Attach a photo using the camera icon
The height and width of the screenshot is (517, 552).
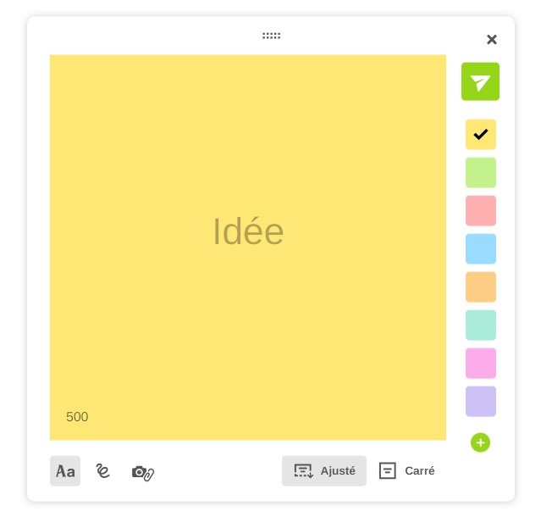click(142, 472)
